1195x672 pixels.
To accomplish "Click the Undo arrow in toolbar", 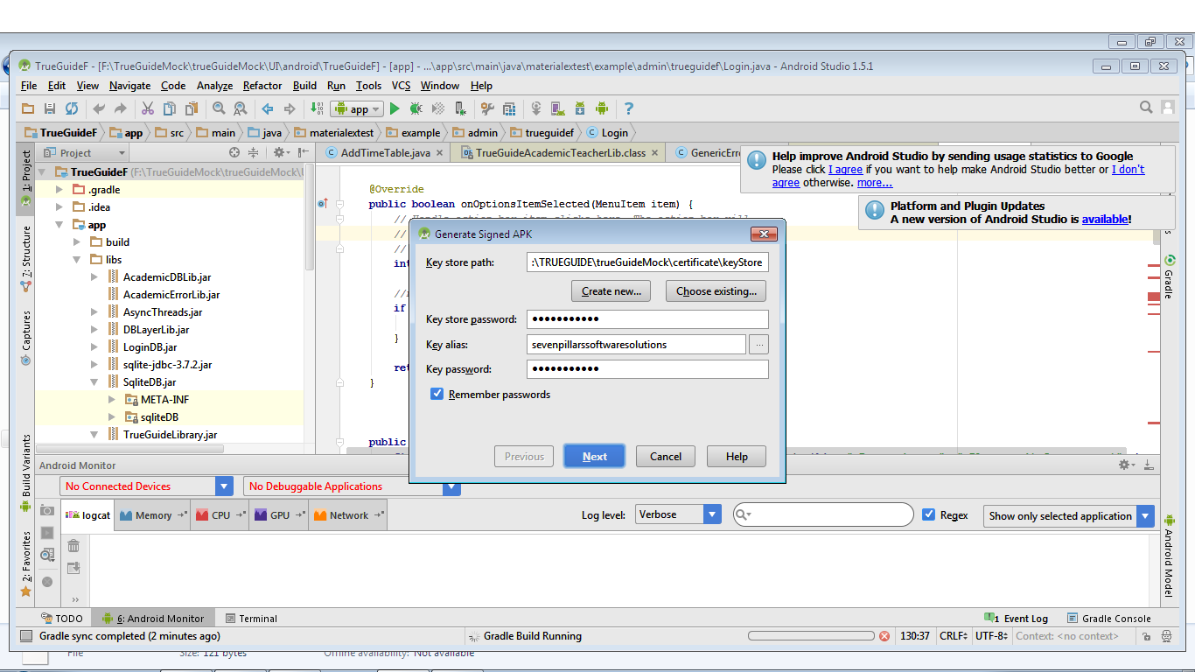I will 99,108.
